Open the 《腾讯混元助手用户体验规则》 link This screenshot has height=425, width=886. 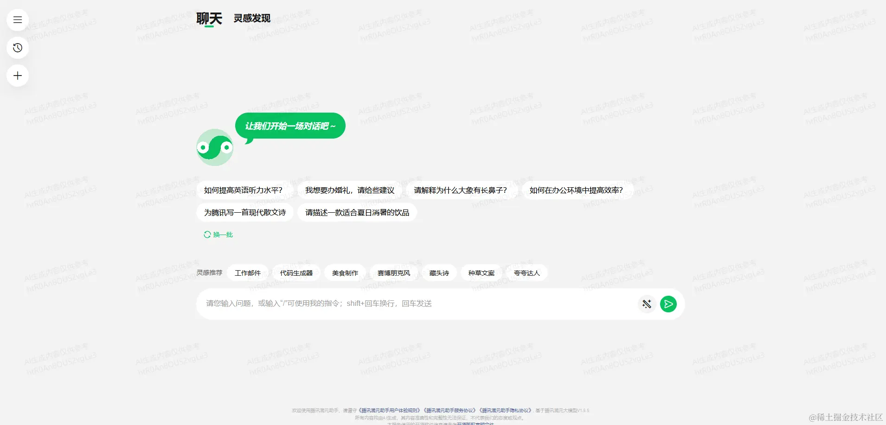[x=390, y=410]
